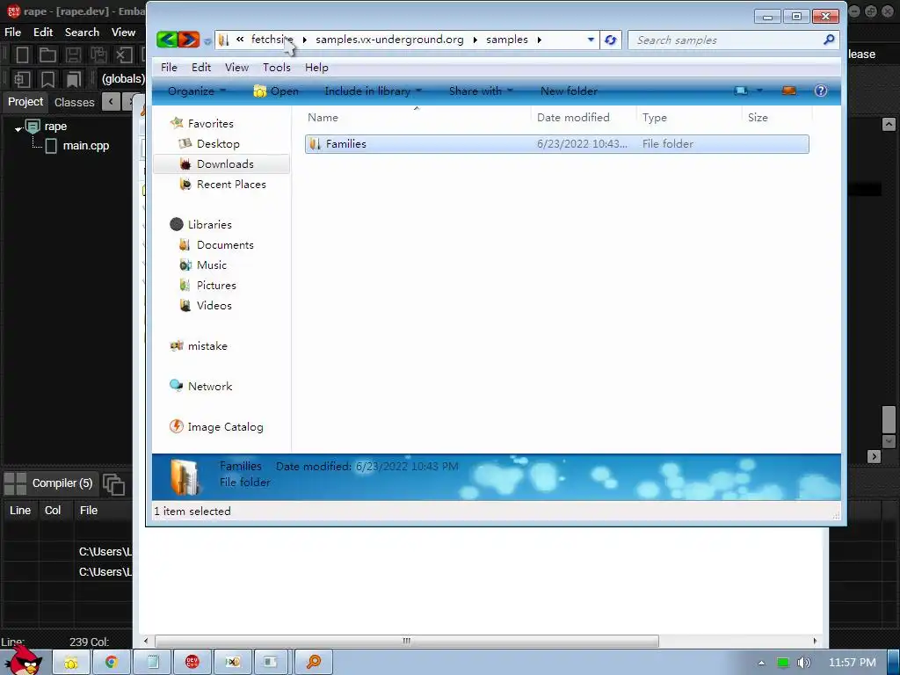The image size is (900, 675).
Task: Open the Dev-C++ File menu
Action: point(12,33)
